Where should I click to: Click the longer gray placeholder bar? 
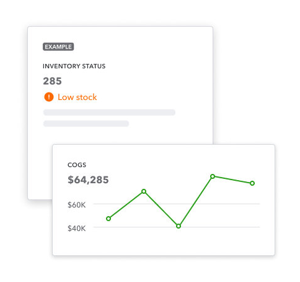coord(109,112)
